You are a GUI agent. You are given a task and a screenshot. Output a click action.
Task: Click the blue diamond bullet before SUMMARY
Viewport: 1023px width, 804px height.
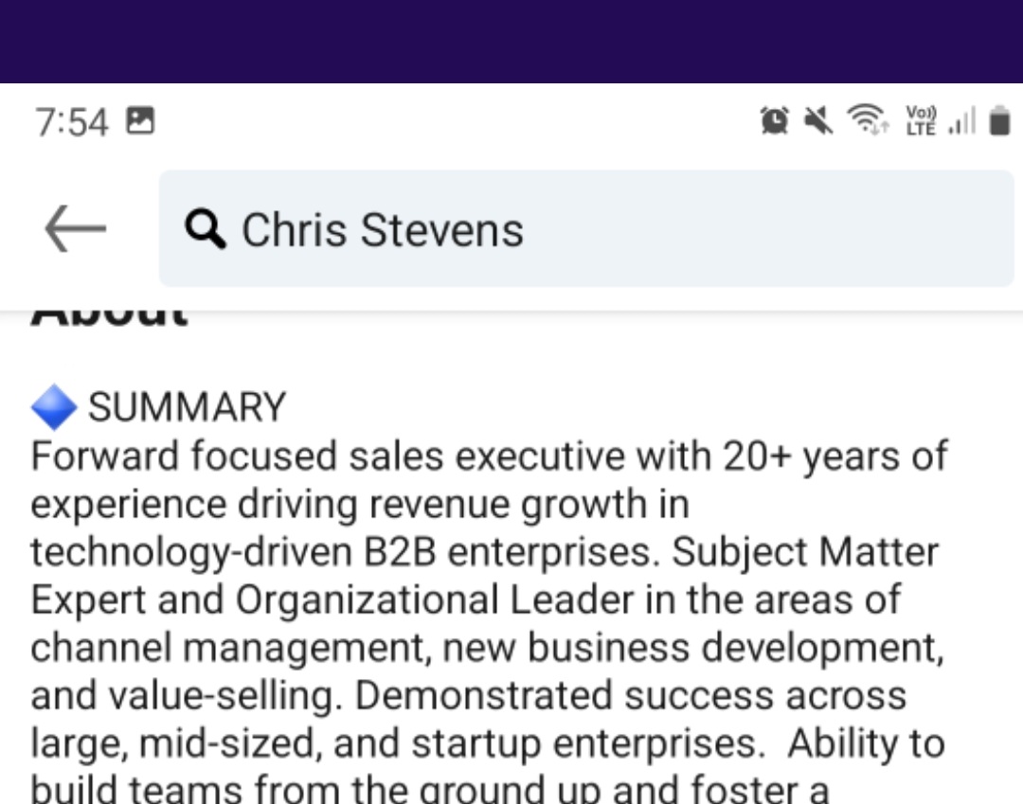[x=54, y=407]
